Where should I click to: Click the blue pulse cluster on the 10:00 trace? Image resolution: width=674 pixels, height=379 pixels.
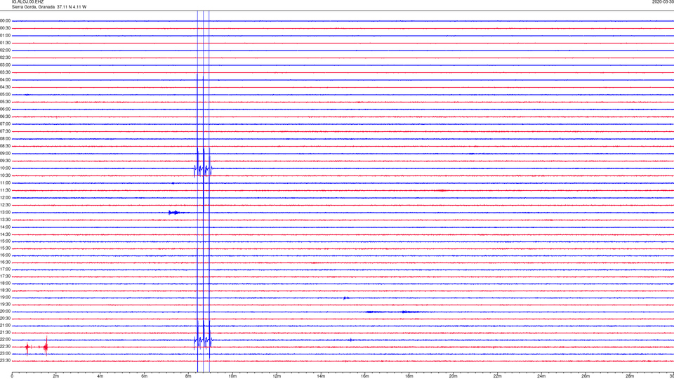click(x=203, y=168)
